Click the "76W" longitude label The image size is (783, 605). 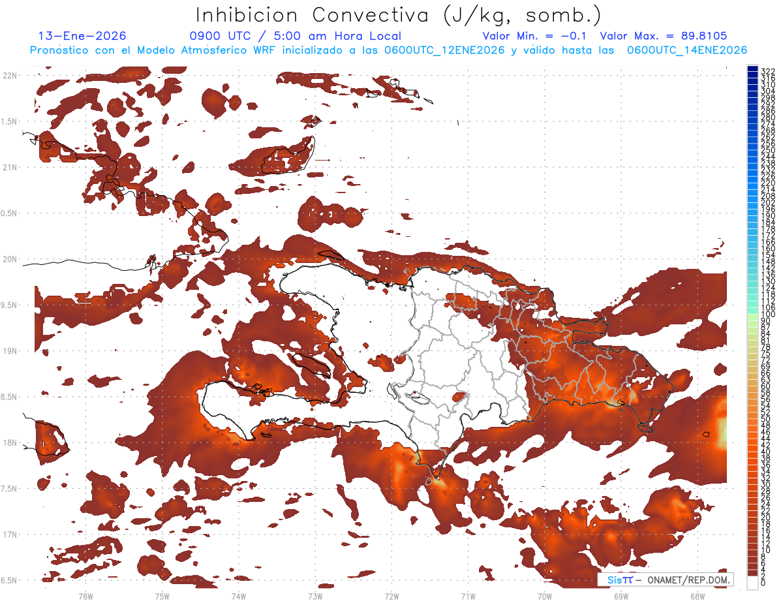pos(85,596)
